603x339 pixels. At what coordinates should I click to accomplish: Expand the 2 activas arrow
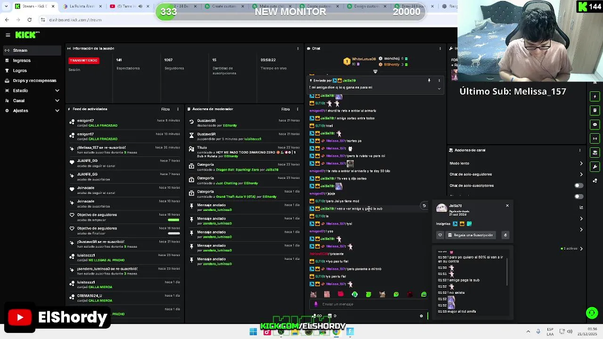point(581,249)
